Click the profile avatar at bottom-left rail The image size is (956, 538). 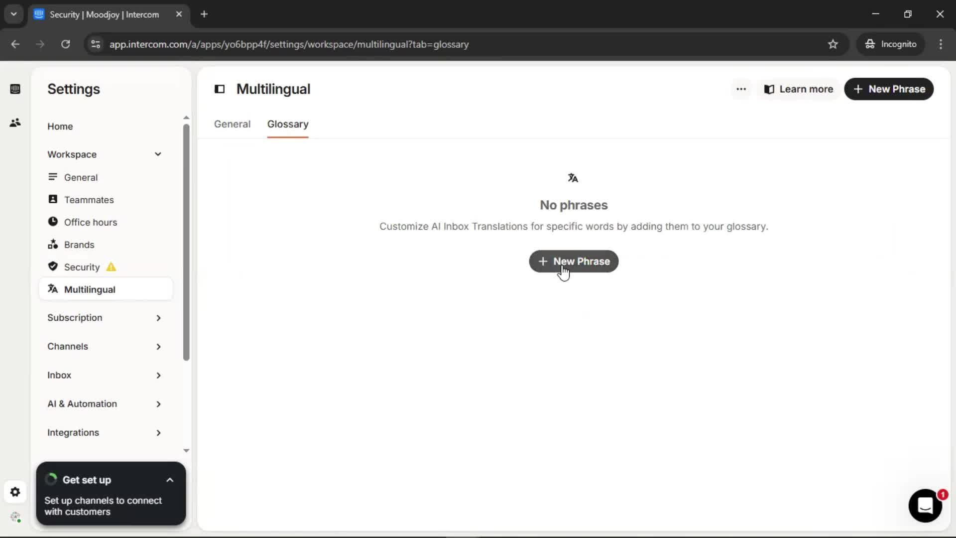15,517
